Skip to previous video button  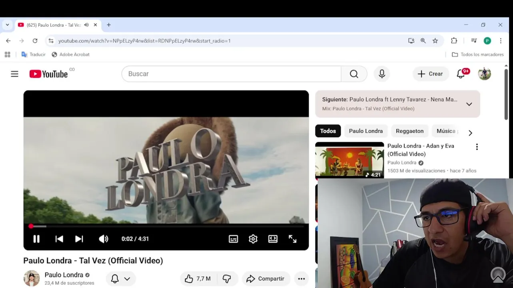[59, 239]
